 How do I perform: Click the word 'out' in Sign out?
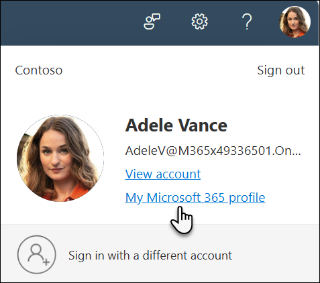[295, 70]
